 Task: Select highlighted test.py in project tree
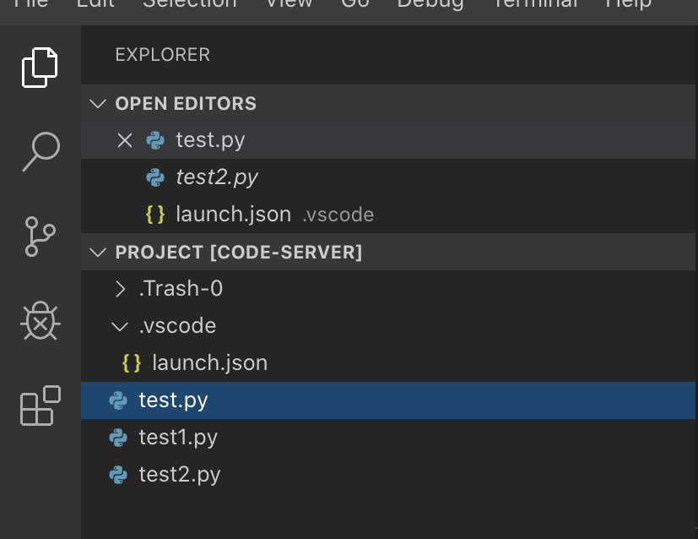pos(173,400)
